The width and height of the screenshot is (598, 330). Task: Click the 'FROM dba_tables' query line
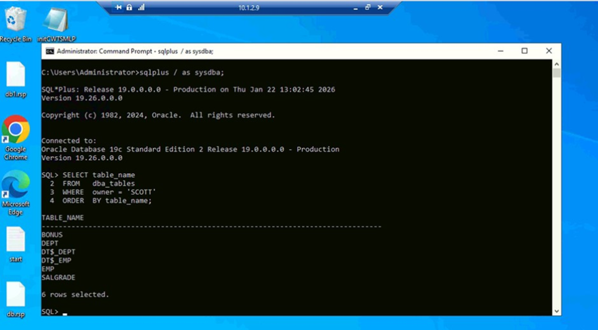[x=99, y=184]
